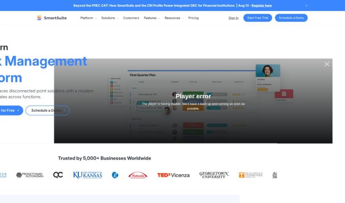The width and height of the screenshot is (345, 203).
Task: Expand the Platform dropdown chevron
Action: pos(96,18)
